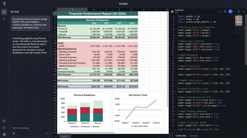The height and width of the screenshot is (138, 247).
Task: Click the 'Line 78 returned str' output line
Action: point(198,130)
